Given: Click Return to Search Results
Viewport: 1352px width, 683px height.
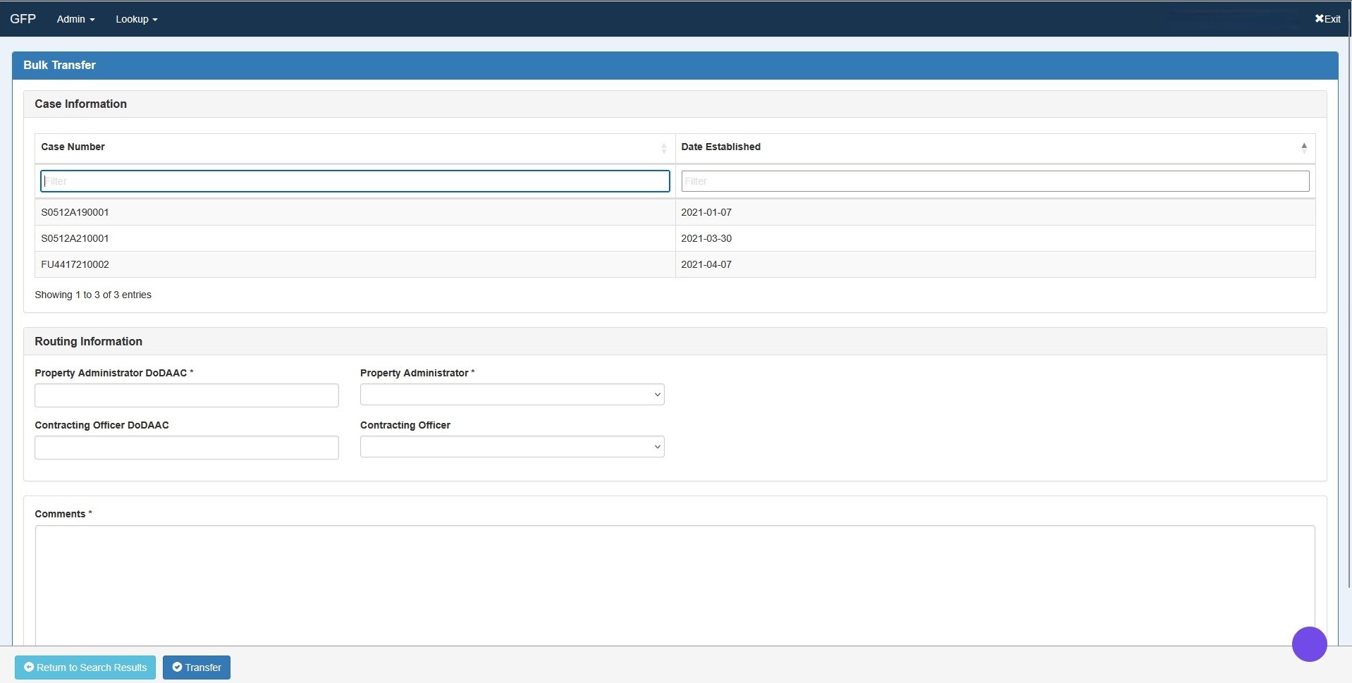Looking at the screenshot, I should 85,667.
